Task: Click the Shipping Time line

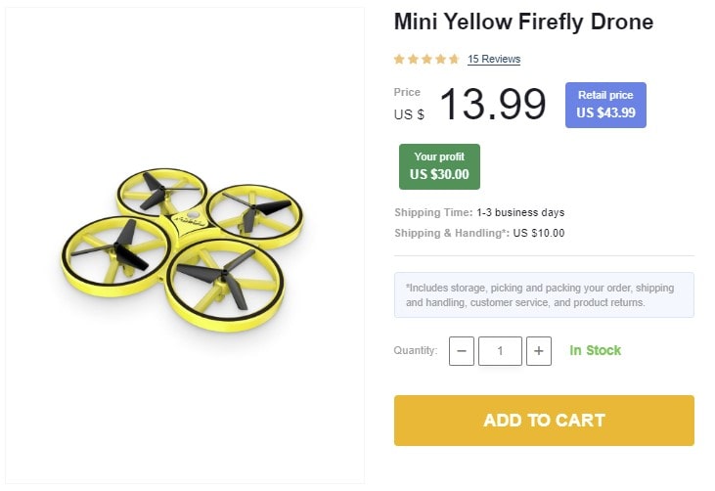Action: click(479, 212)
